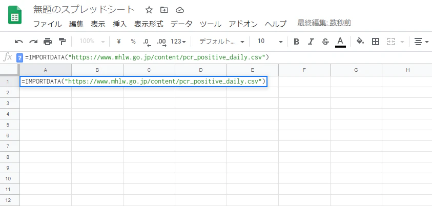Decrease decimal places
The image size is (432, 206).
coord(147,42)
